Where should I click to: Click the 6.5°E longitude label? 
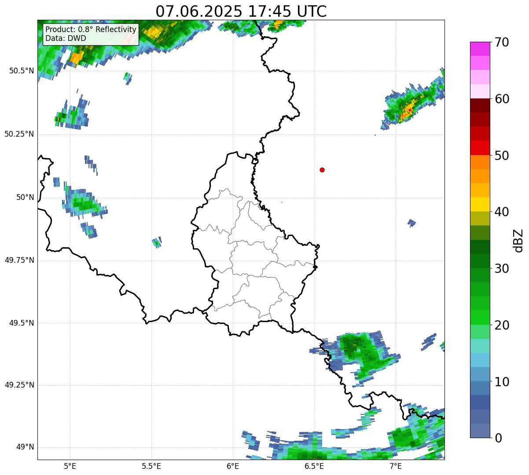[x=314, y=466]
